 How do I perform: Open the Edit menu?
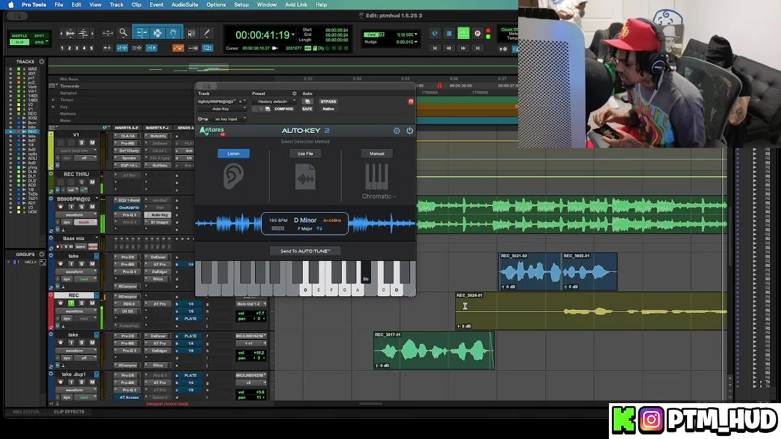(x=76, y=5)
